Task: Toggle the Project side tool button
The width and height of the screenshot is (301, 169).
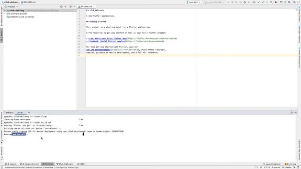Action: click(1, 35)
